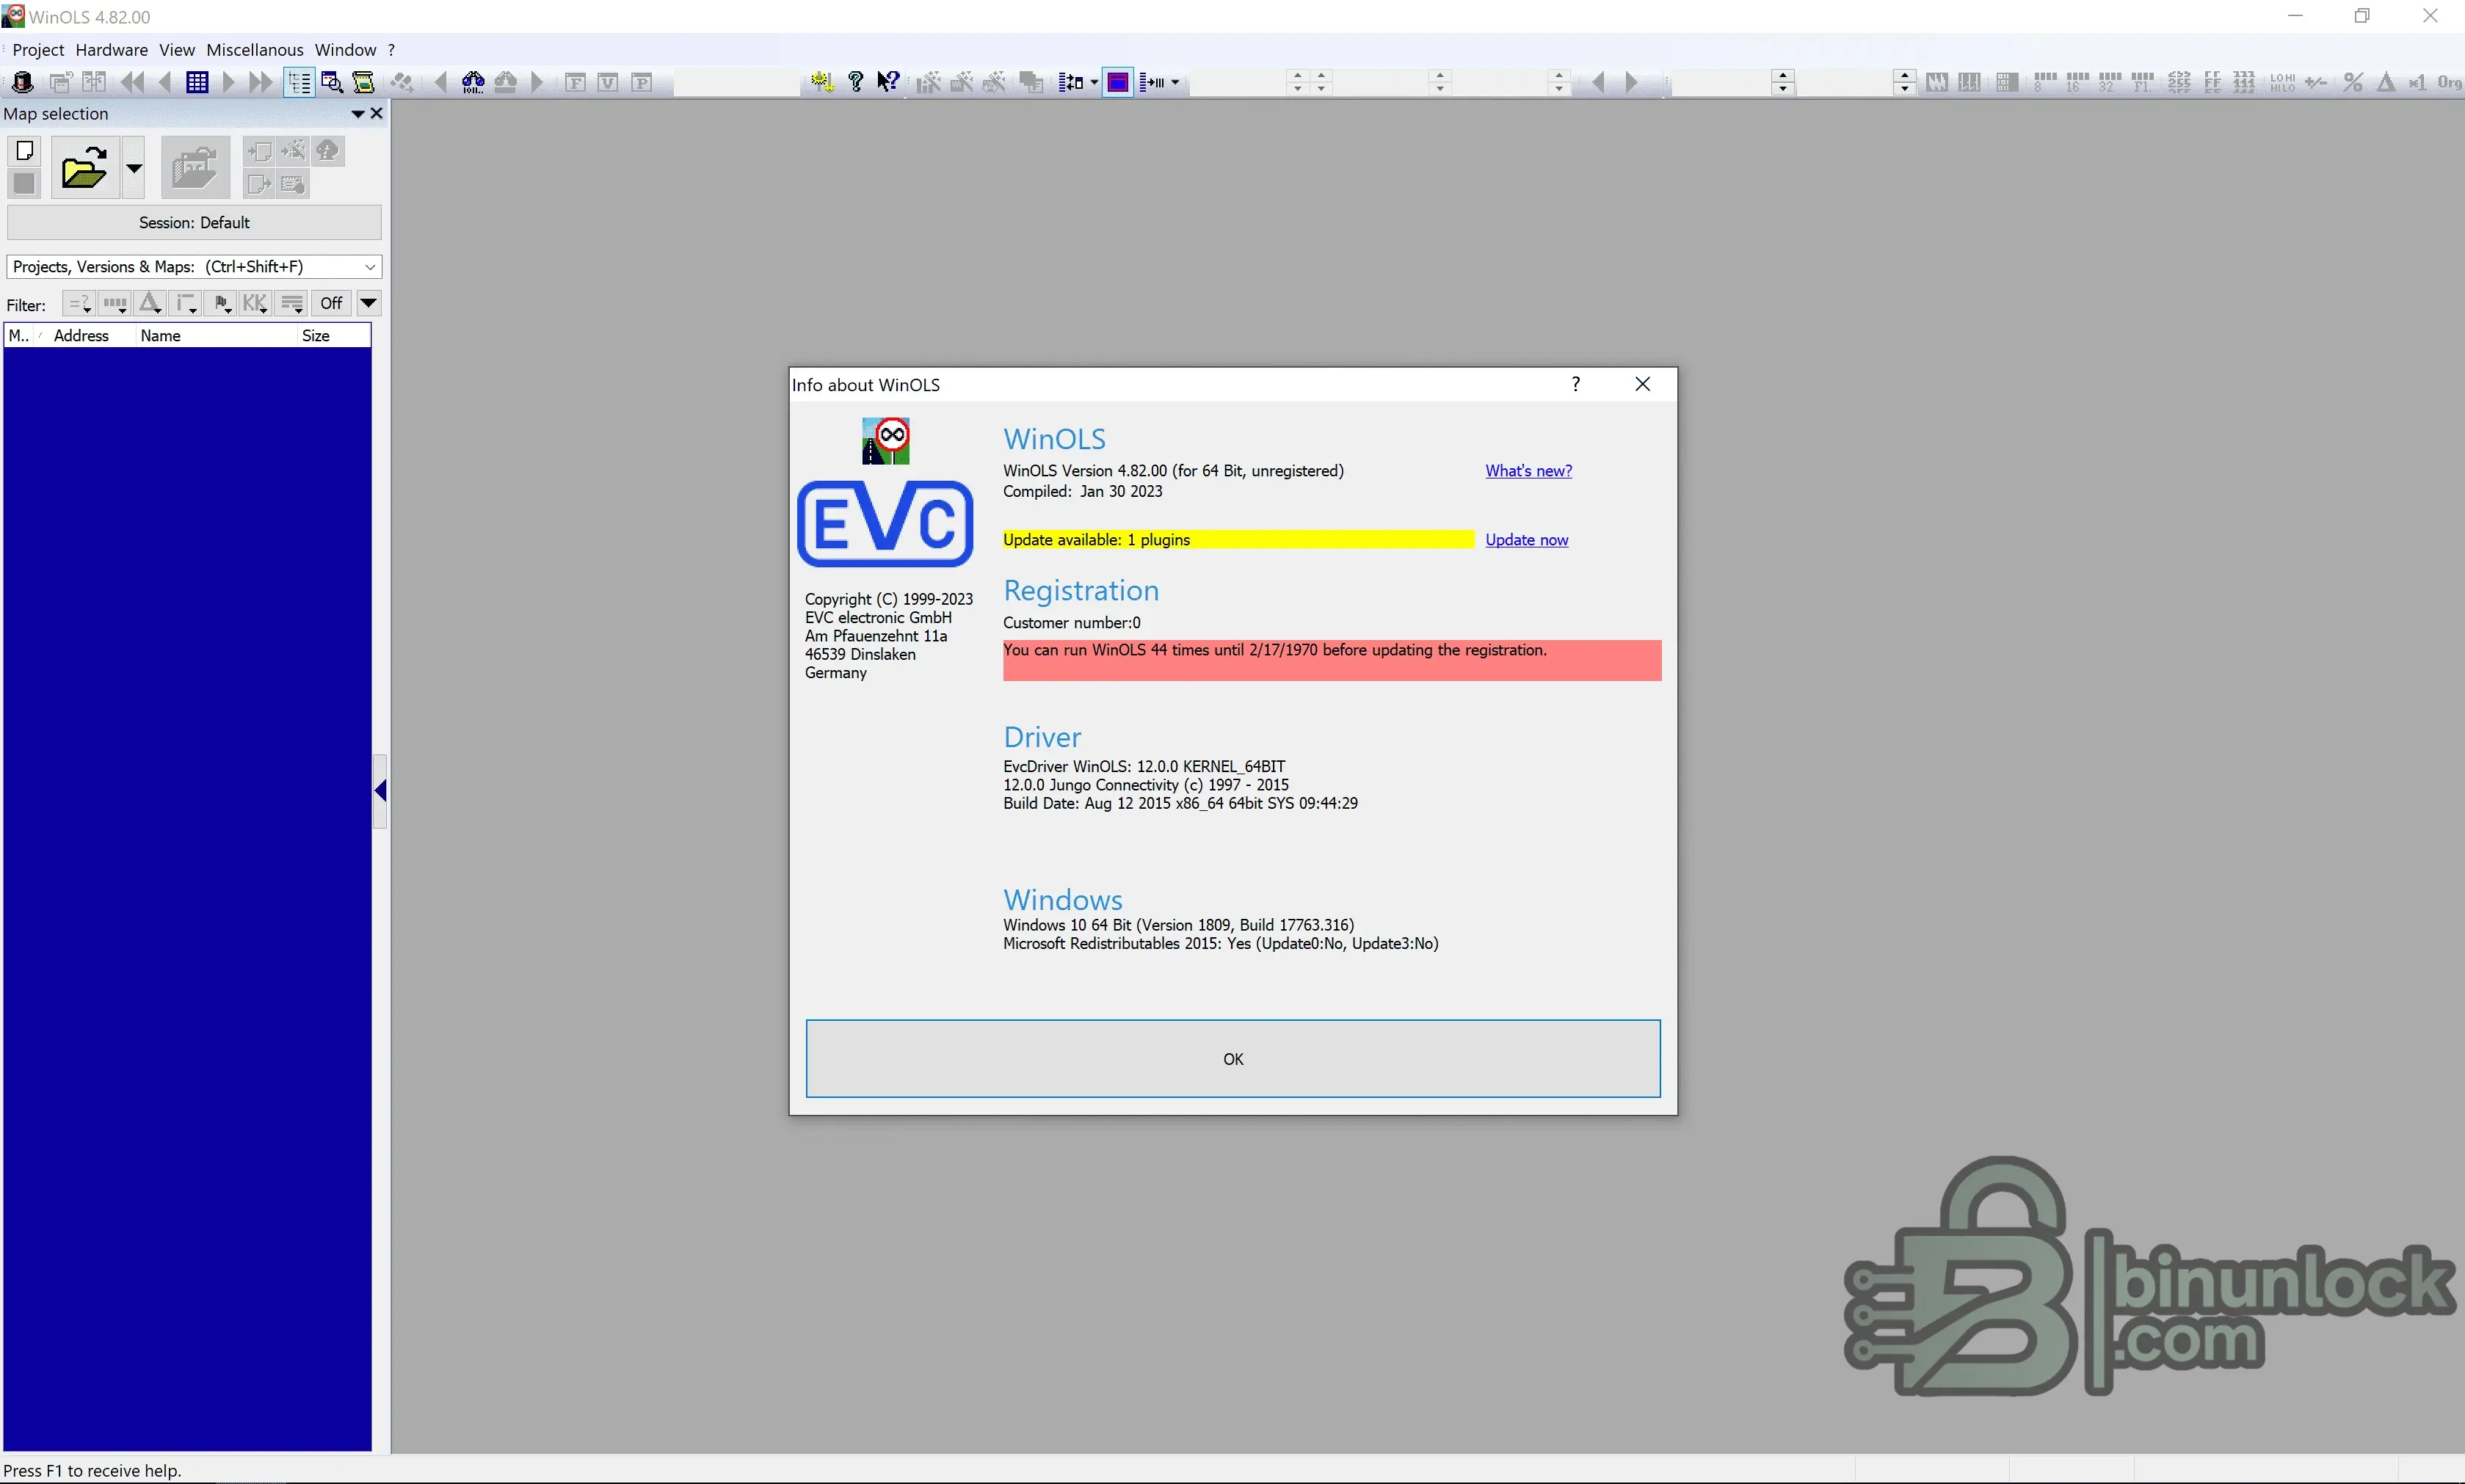Click the scroll document toolbar icon
Image resolution: width=2465 pixels, height=1484 pixels.
364,82
